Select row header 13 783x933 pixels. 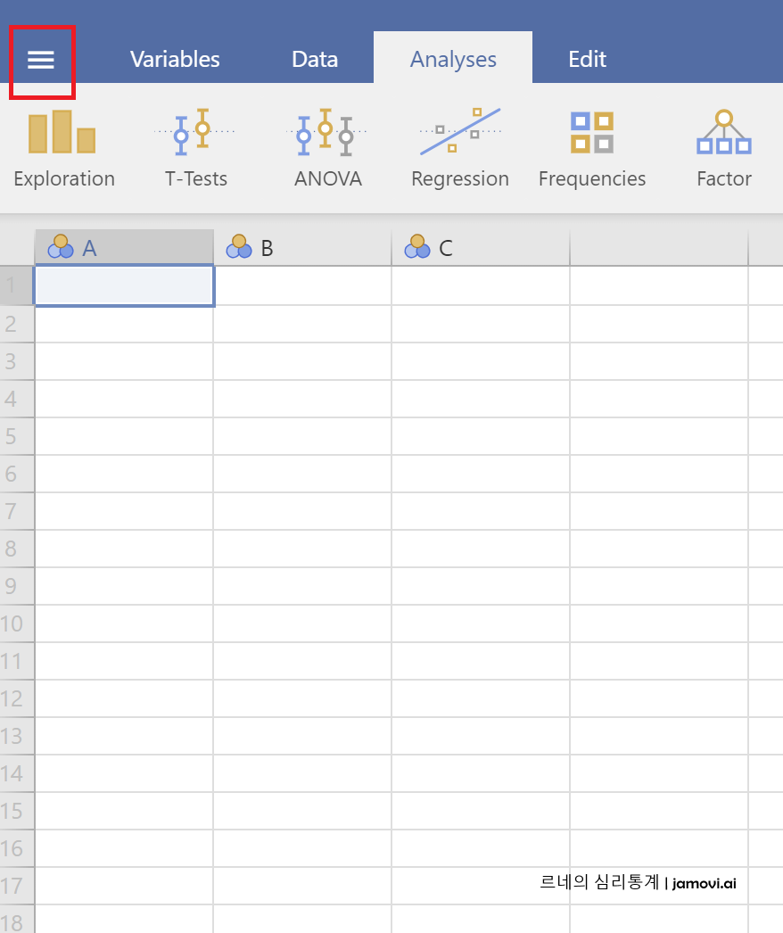coord(17,736)
